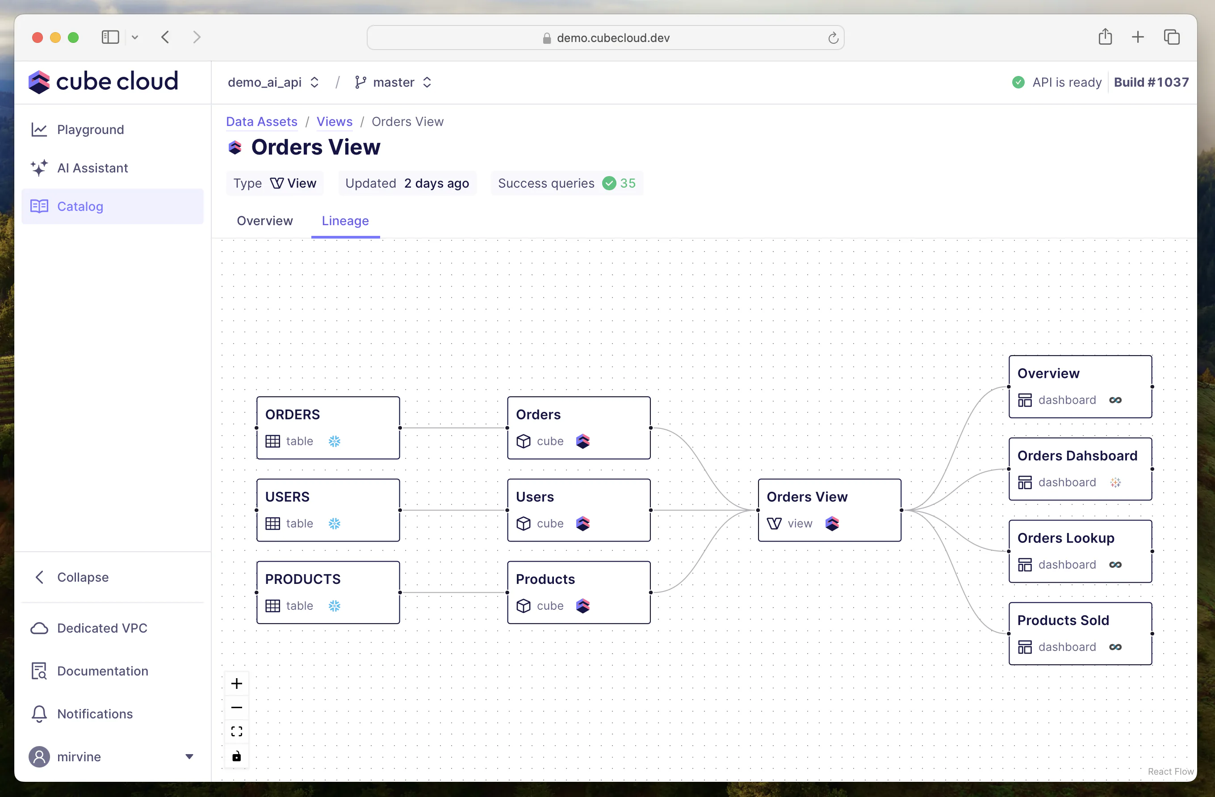
Task: Toggle the lineage canvas interactivity lock
Action: click(x=236, y=755)
